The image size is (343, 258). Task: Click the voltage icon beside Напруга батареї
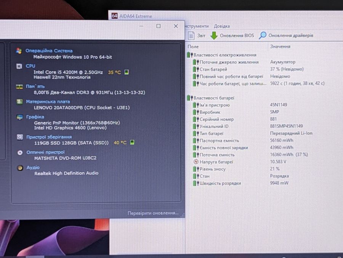(x=196, y=162)
